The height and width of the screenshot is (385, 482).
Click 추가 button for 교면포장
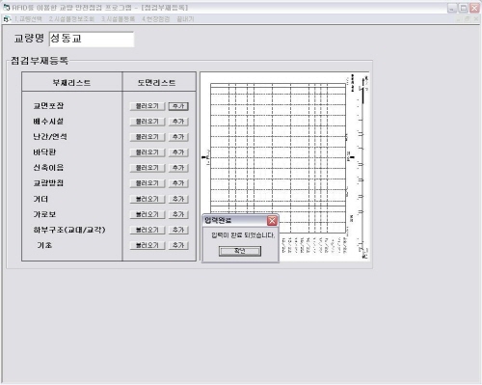click(178, 106)
